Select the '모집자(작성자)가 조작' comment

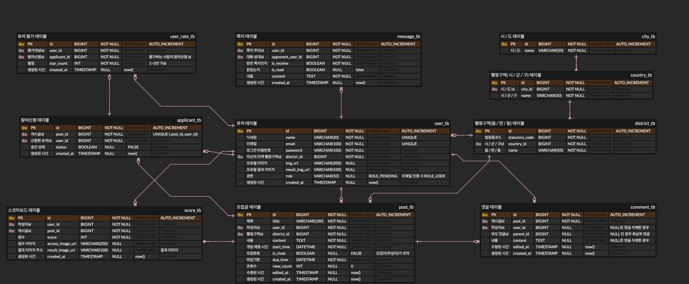[393, 253]
